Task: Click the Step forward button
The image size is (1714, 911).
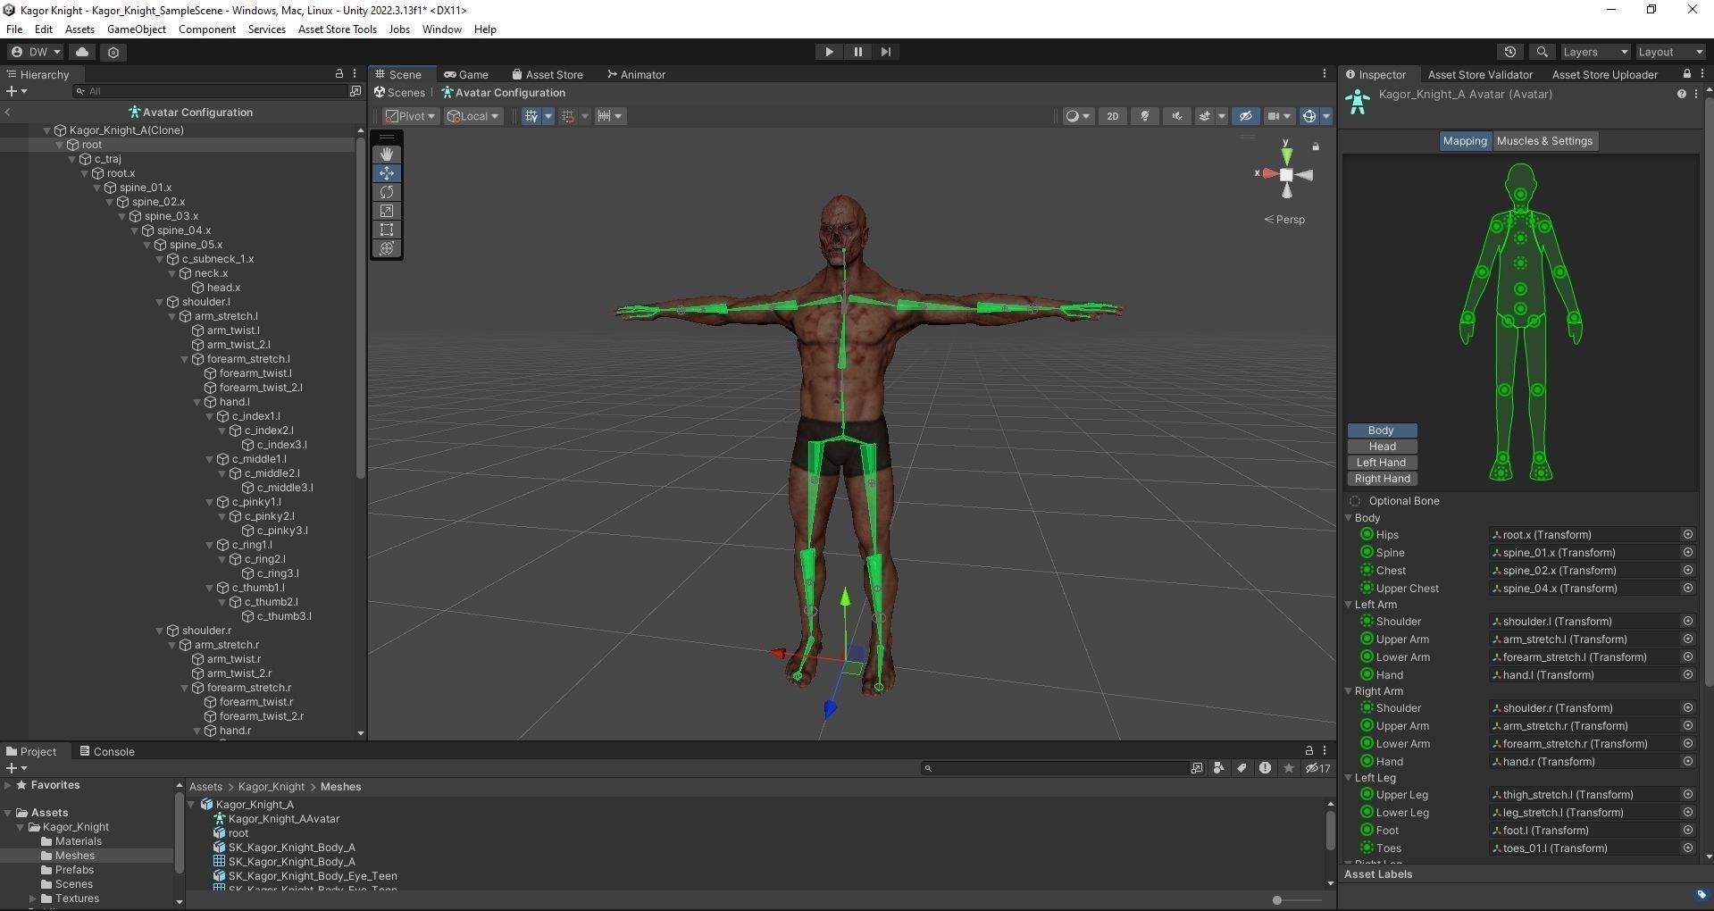Action: [886, 52]
